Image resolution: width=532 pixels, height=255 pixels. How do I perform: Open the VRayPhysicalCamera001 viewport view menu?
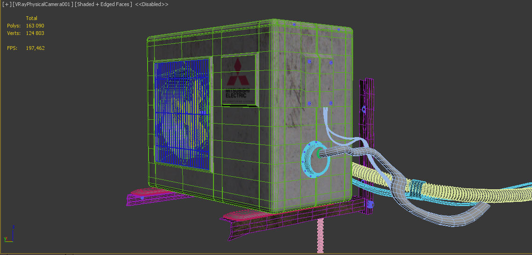[43, 4]
